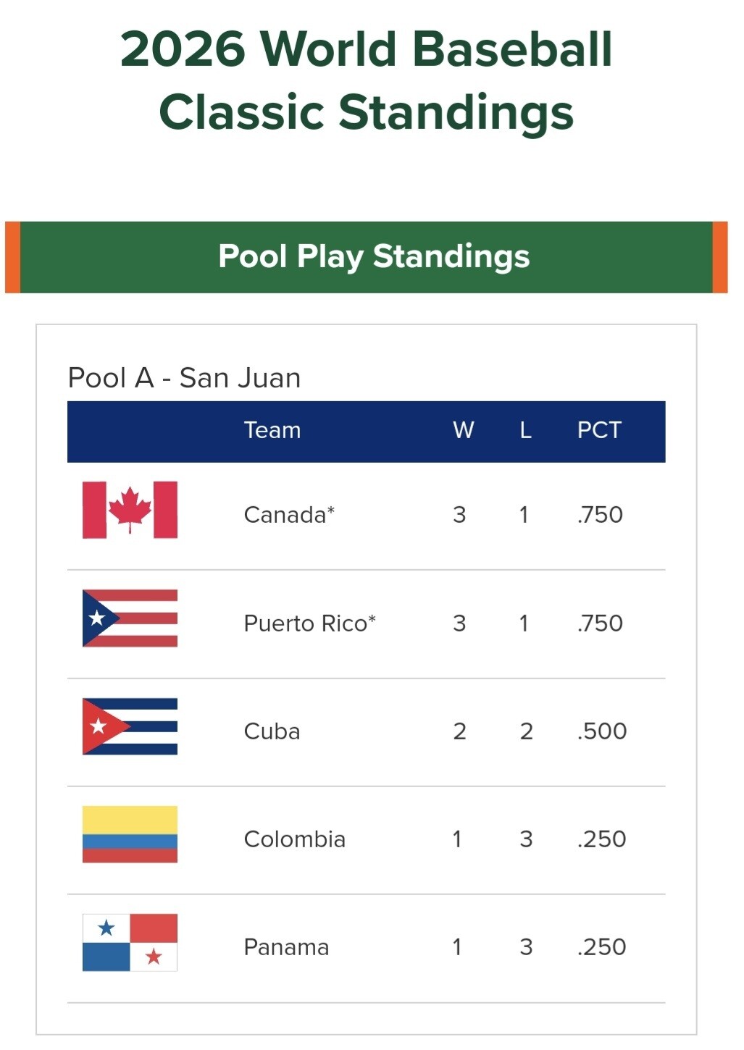Click Cuba's .500 winning percentage
Image resolution: width=744 pixels, height=1050 pixels.
pyautogui.click(x=601, y=731)
